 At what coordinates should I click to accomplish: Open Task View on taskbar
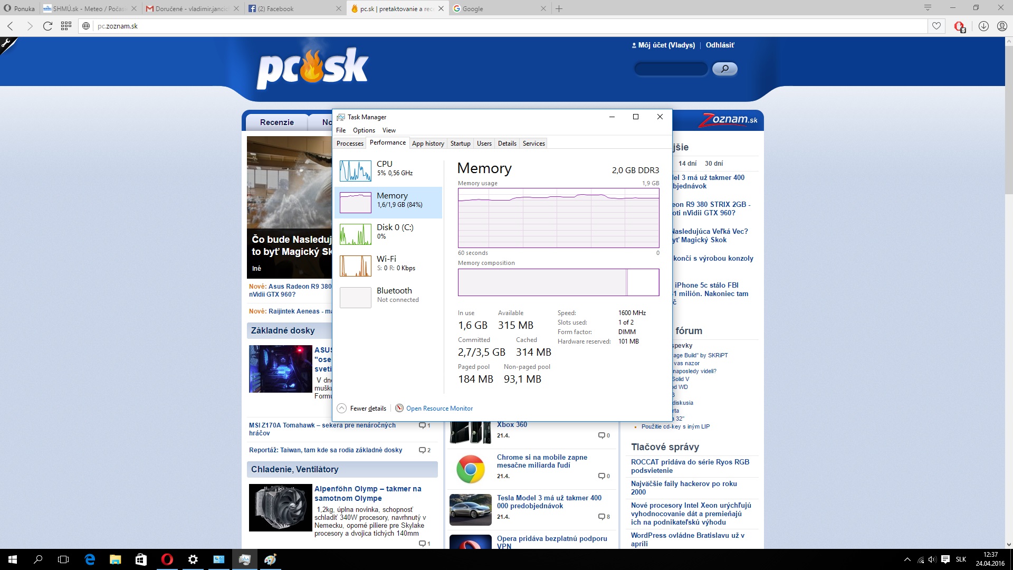tap(63, 559)
